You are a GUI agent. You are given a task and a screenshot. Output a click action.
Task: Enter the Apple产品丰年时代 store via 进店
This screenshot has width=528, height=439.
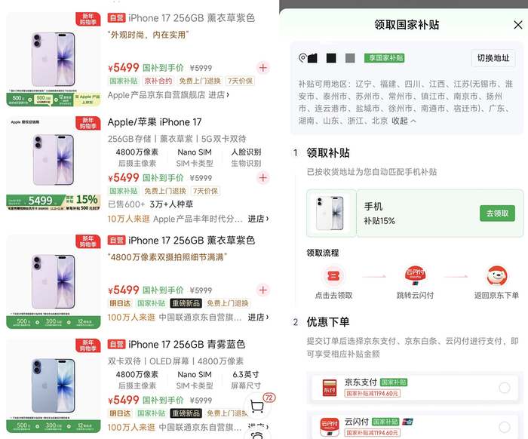point(258,219)
